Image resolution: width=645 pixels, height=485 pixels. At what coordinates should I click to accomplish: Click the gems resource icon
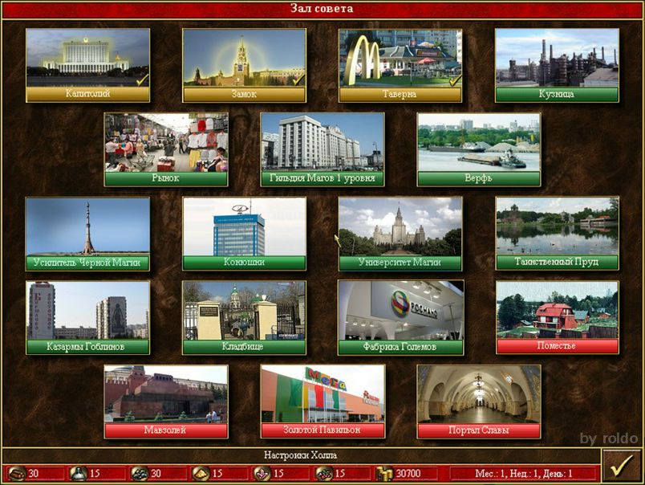point(324,474)
